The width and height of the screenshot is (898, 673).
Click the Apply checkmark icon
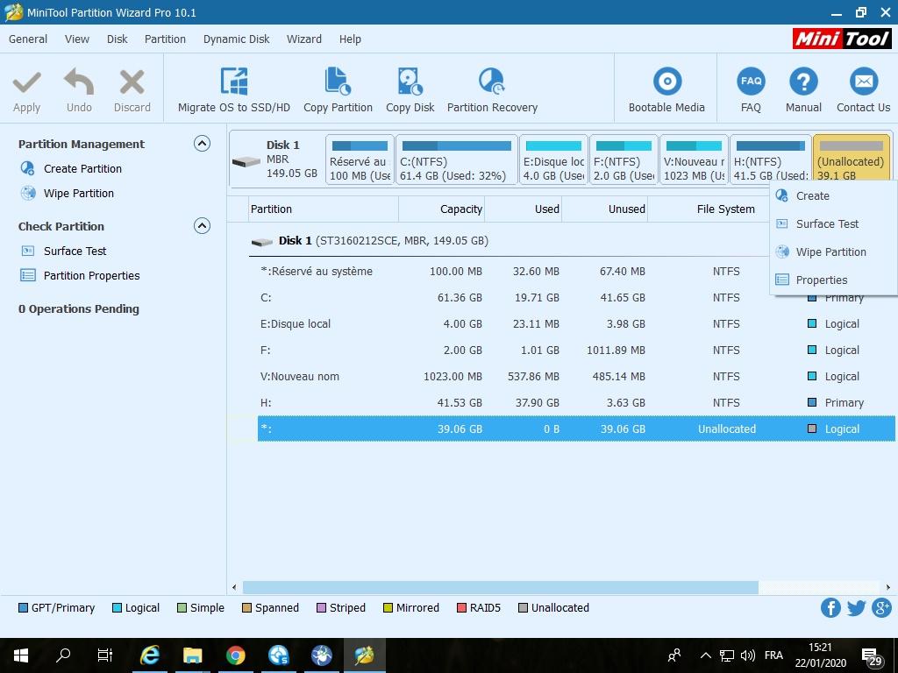click(x=27, y=82)
